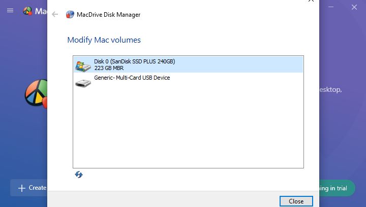Click the refresh disk list icon

pyautogui.click(x=79, y=175)
